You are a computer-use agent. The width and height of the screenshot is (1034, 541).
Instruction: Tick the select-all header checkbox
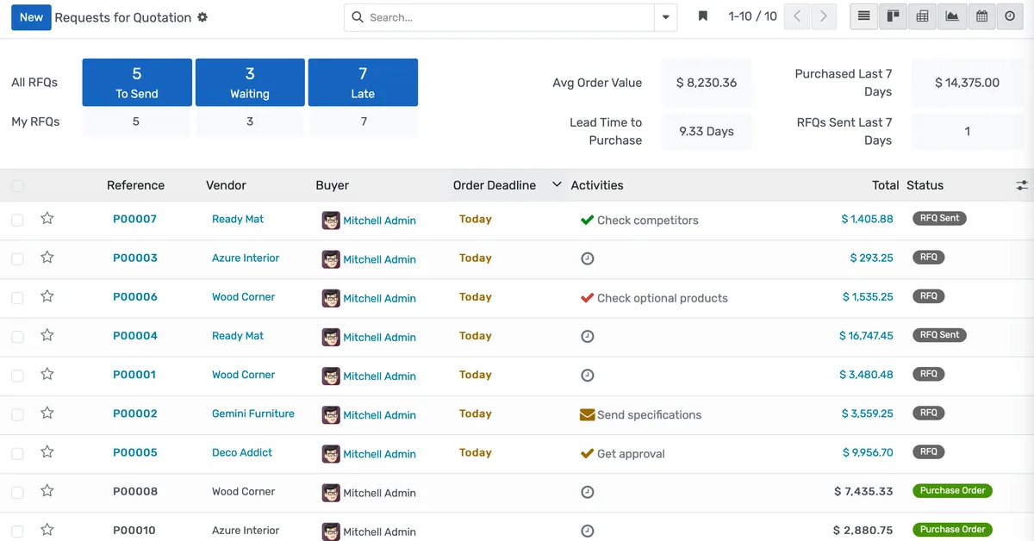pos(17,186)
